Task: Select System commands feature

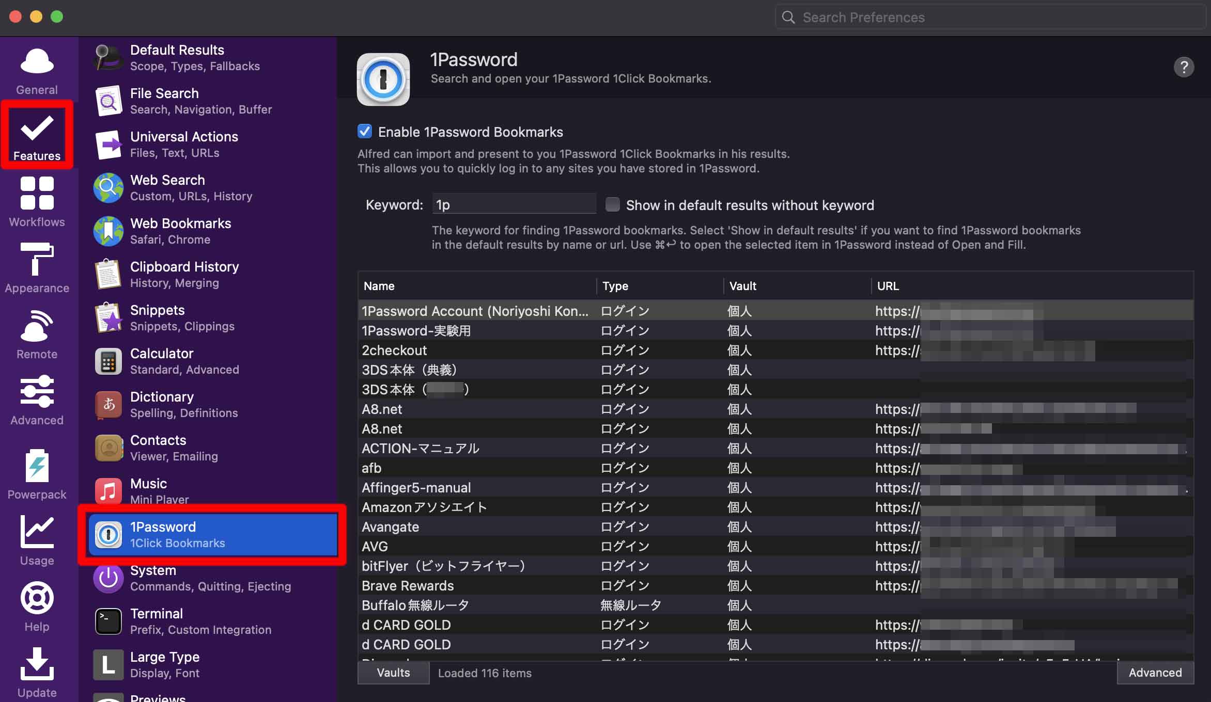Action: [212, 578]
